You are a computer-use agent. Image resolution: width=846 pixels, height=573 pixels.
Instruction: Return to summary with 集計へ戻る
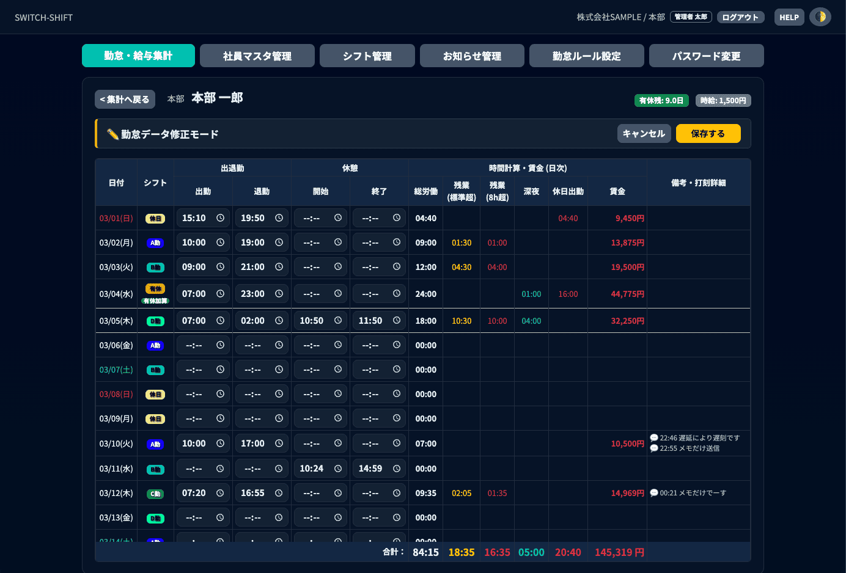125,99
